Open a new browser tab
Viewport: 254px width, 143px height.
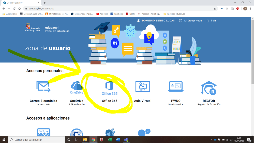(45, 3)
